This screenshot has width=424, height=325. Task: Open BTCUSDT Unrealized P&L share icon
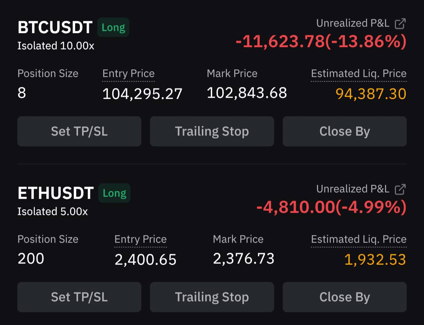point(400,23)
